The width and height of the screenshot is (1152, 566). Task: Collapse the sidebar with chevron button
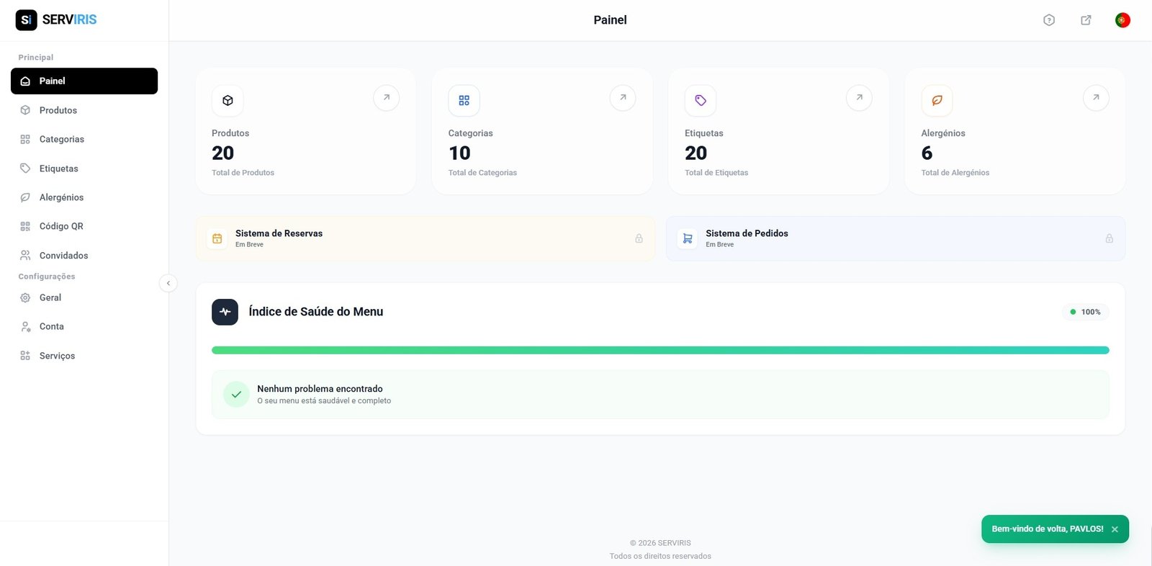pyautogui.click(x=168, y=283)
